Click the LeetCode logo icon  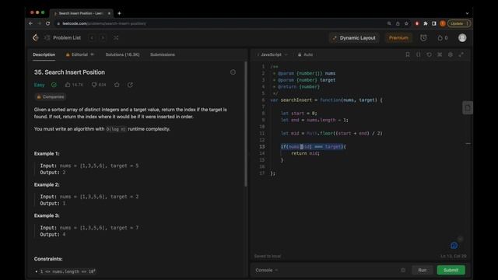[35, 38]
